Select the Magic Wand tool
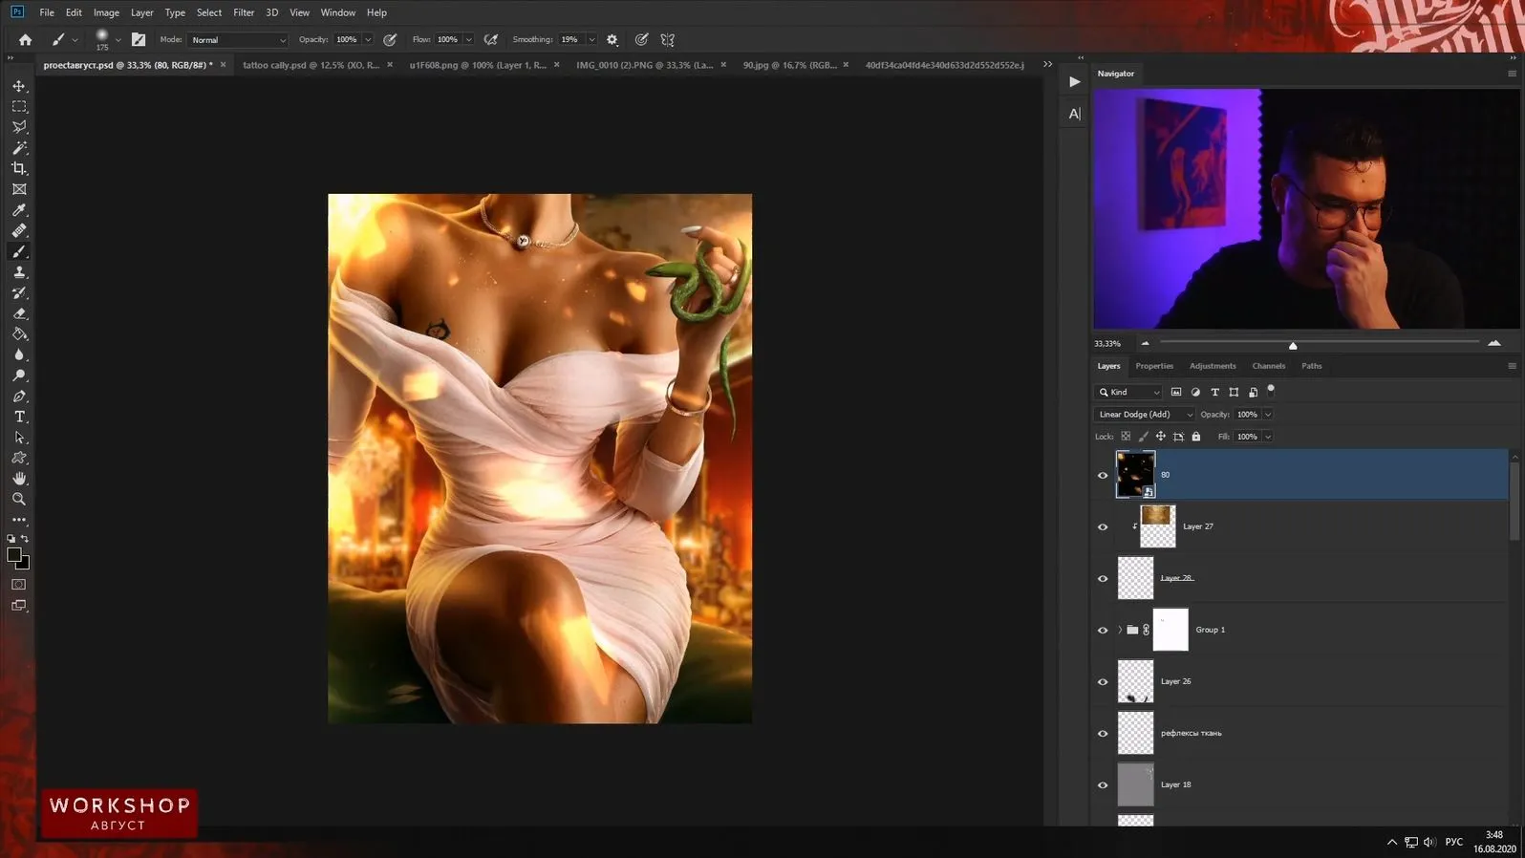 pyautogui.click(x=19, y=148)
